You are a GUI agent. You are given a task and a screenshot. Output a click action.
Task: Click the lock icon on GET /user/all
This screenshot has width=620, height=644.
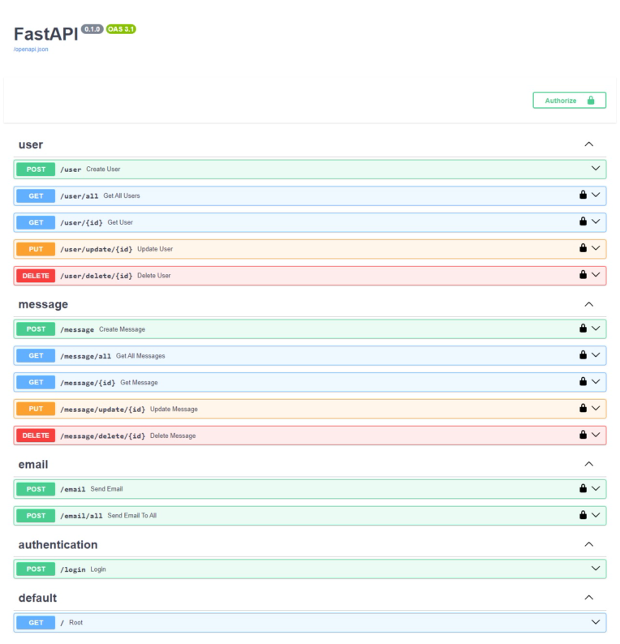click(x=583, y=195)
